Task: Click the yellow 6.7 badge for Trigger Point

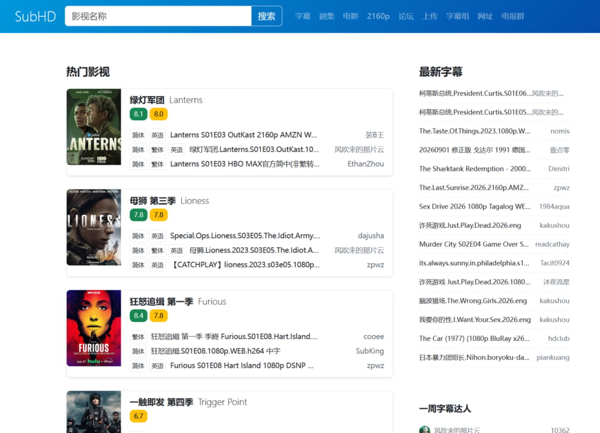Action: click(x=139, y=416)
